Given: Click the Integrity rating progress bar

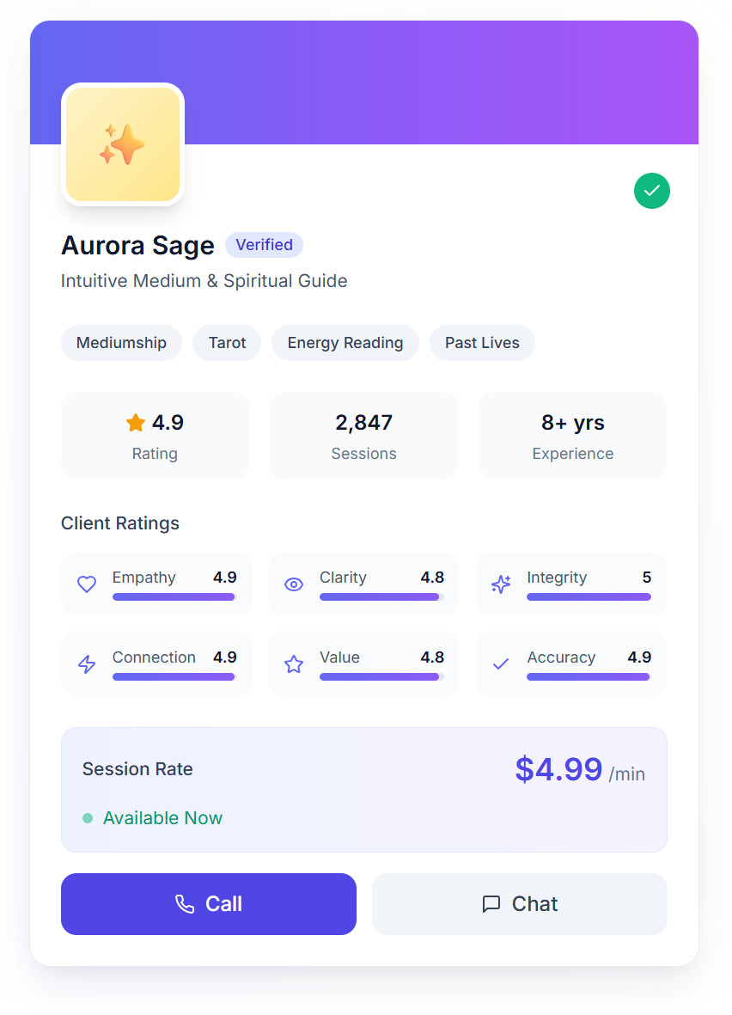Looking at the screenshot, I should 589,596.
